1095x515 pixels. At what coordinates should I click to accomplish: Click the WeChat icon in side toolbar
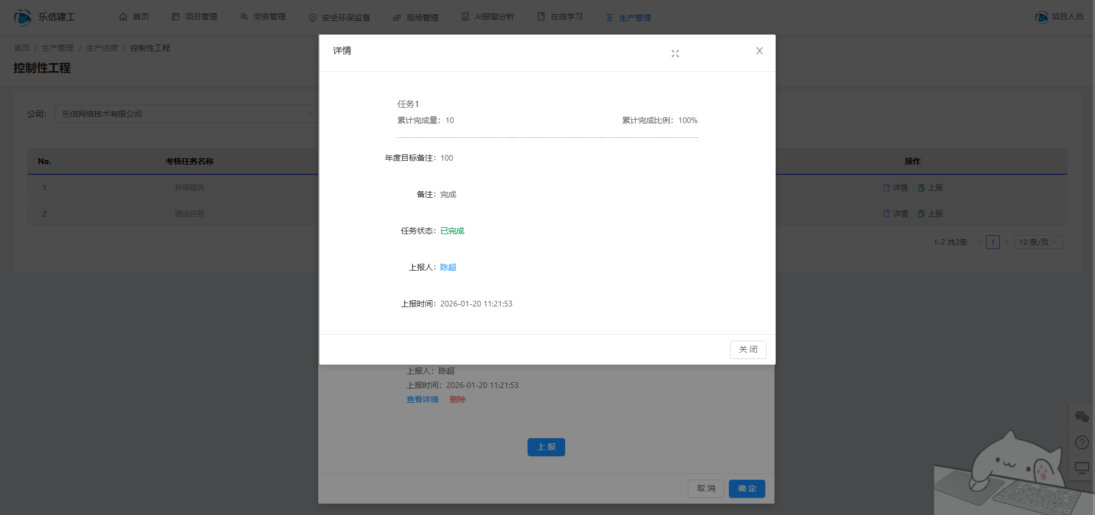tap(1082, 416)
